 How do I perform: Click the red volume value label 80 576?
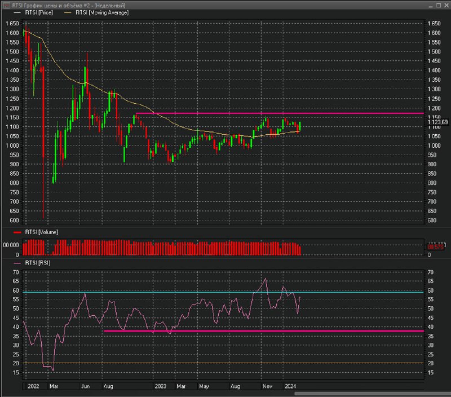435,247
